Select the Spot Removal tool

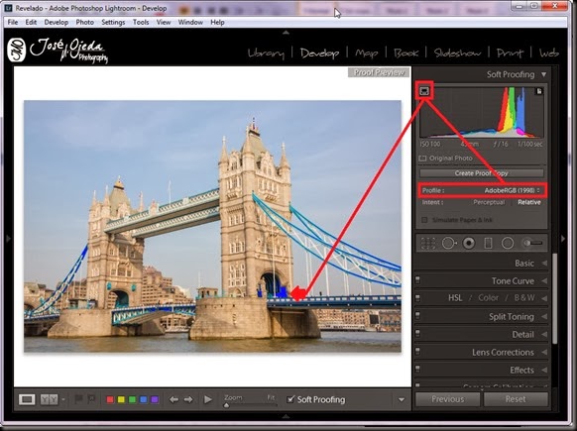click(x=449, y=243)
